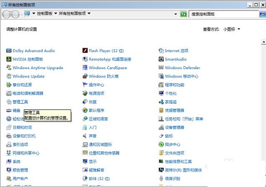This screenshot has width=266, height=187.
Task: Open the 备份和还原 icon
Action: [9, 85]
